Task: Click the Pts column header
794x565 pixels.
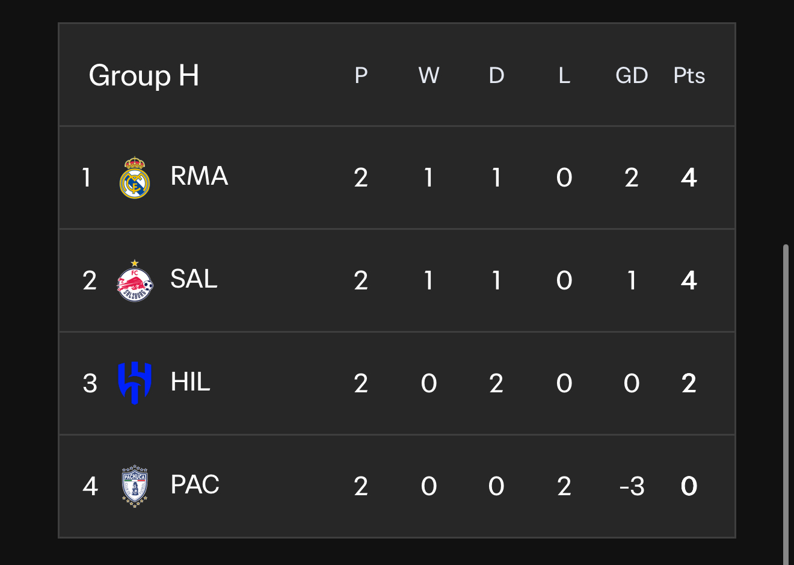Action: [x=689, y=76]
